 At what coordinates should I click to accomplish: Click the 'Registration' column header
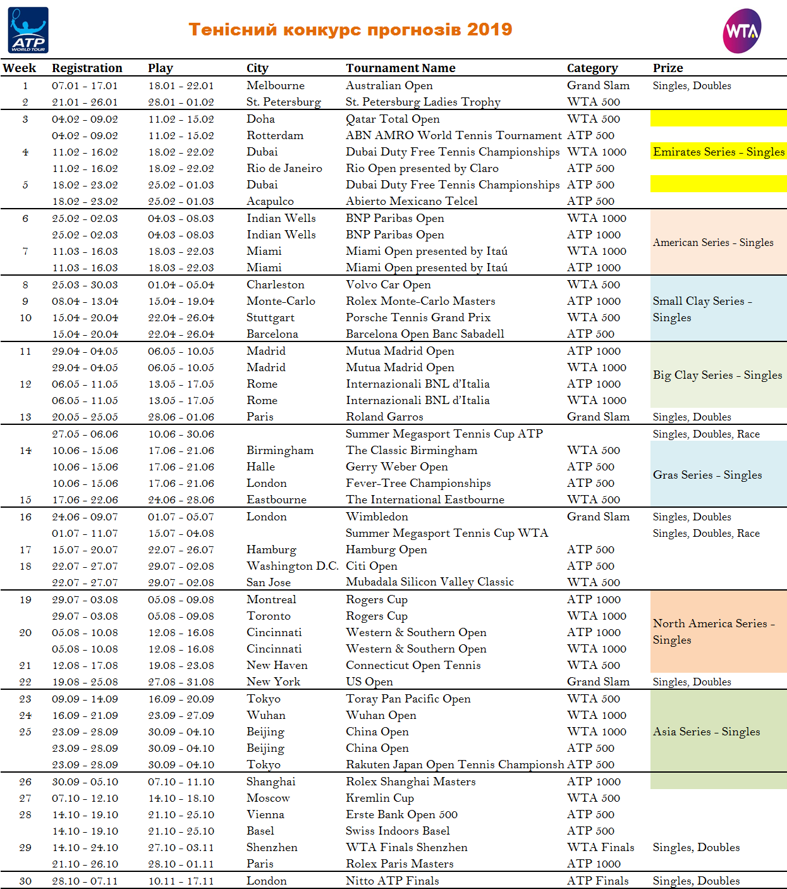click(87, 68)
